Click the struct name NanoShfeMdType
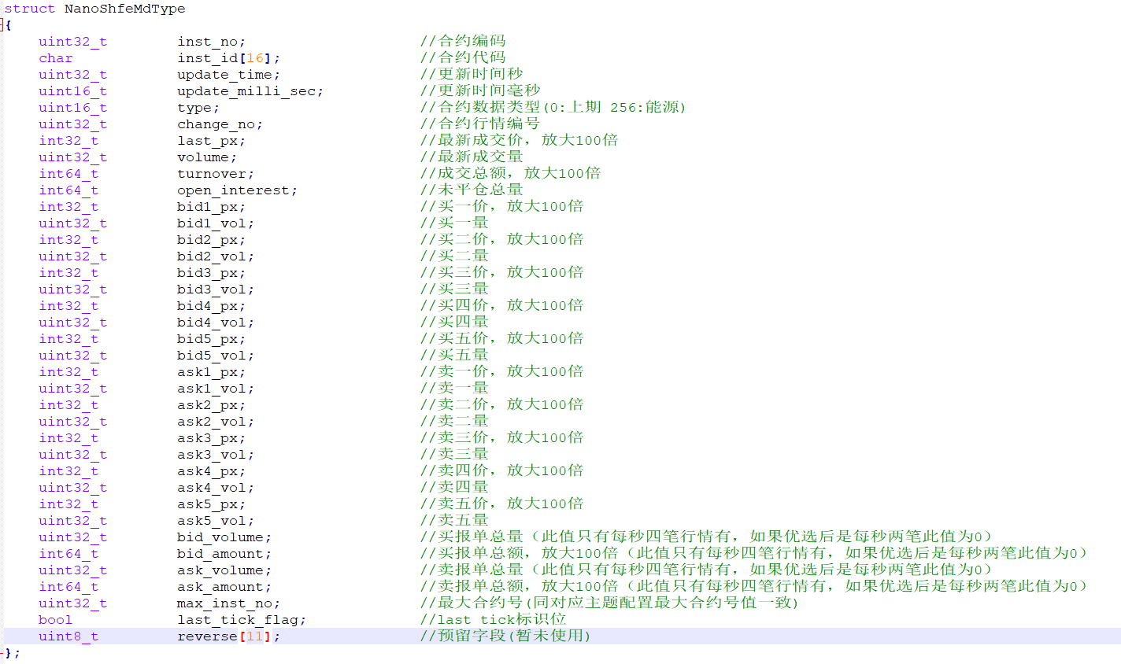The height and width of the screenshot is (664, 1121). pyautogui.click(x=124, y=9)
